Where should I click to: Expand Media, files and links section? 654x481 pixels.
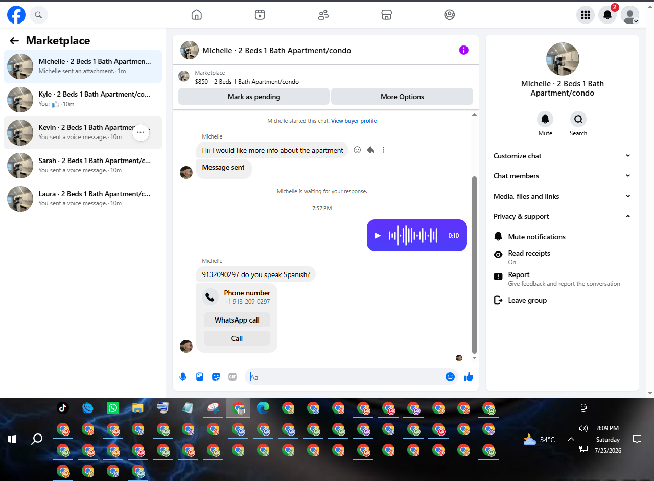(x=562, y=196)
